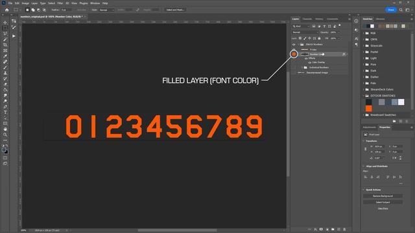
Task: Pick the white swatch in the open swatch group
Action: coord(401,102)
